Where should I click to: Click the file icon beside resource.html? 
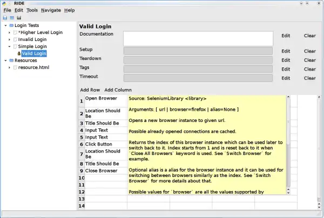point(15,67)
